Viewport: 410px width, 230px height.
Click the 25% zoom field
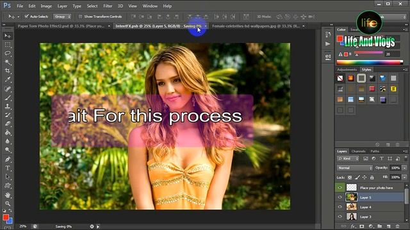23,226
